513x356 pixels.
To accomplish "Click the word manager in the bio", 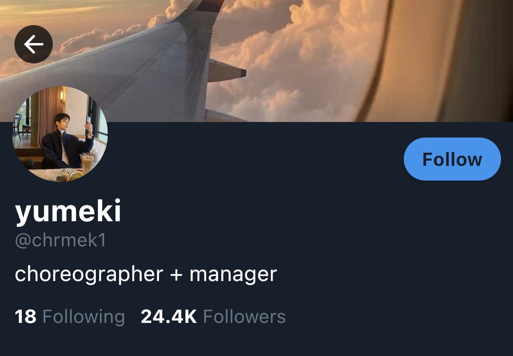I will tap(233, 275).
